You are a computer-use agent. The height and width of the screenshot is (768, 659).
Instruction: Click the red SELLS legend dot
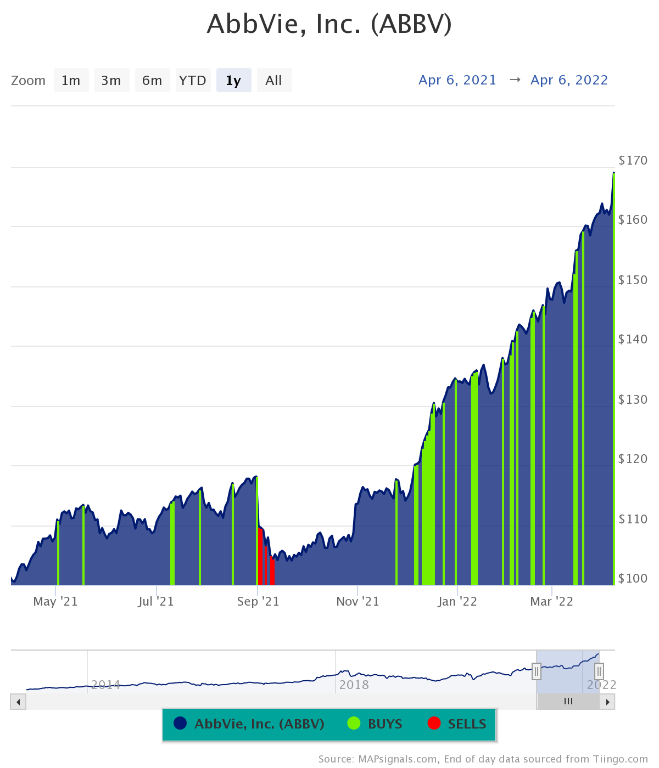434,723
